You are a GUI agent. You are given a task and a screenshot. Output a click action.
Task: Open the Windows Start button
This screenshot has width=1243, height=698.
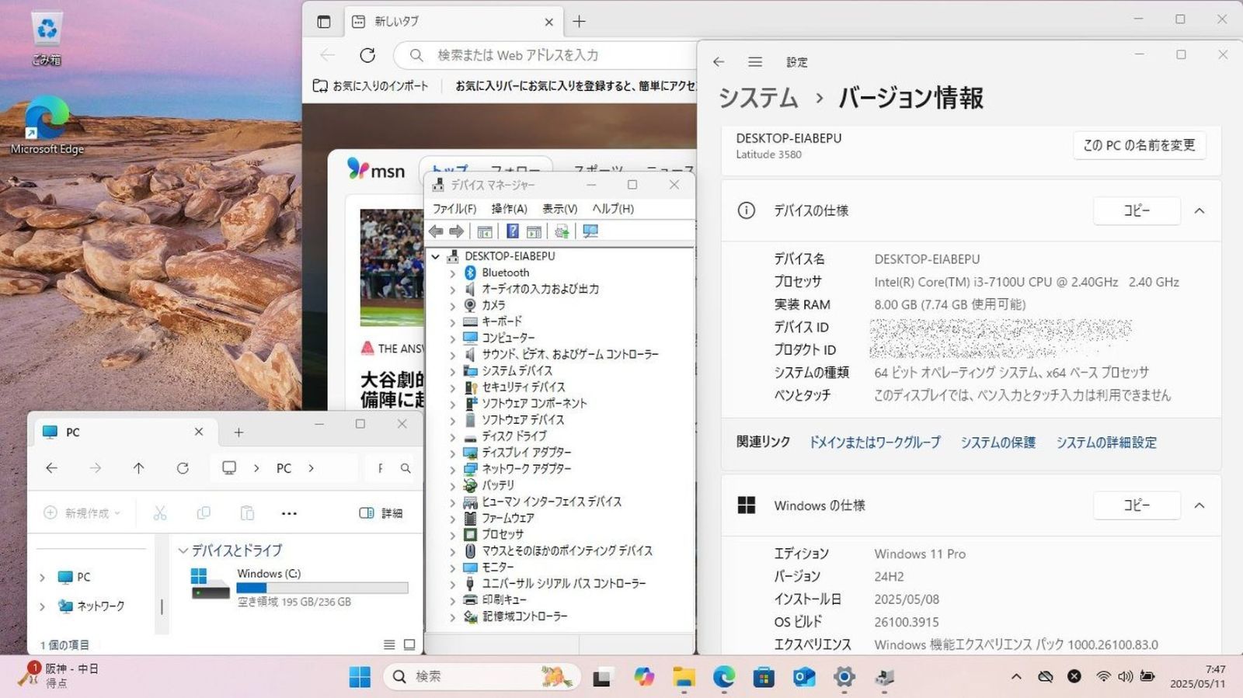pyautogui.click(x=360, y=677)
